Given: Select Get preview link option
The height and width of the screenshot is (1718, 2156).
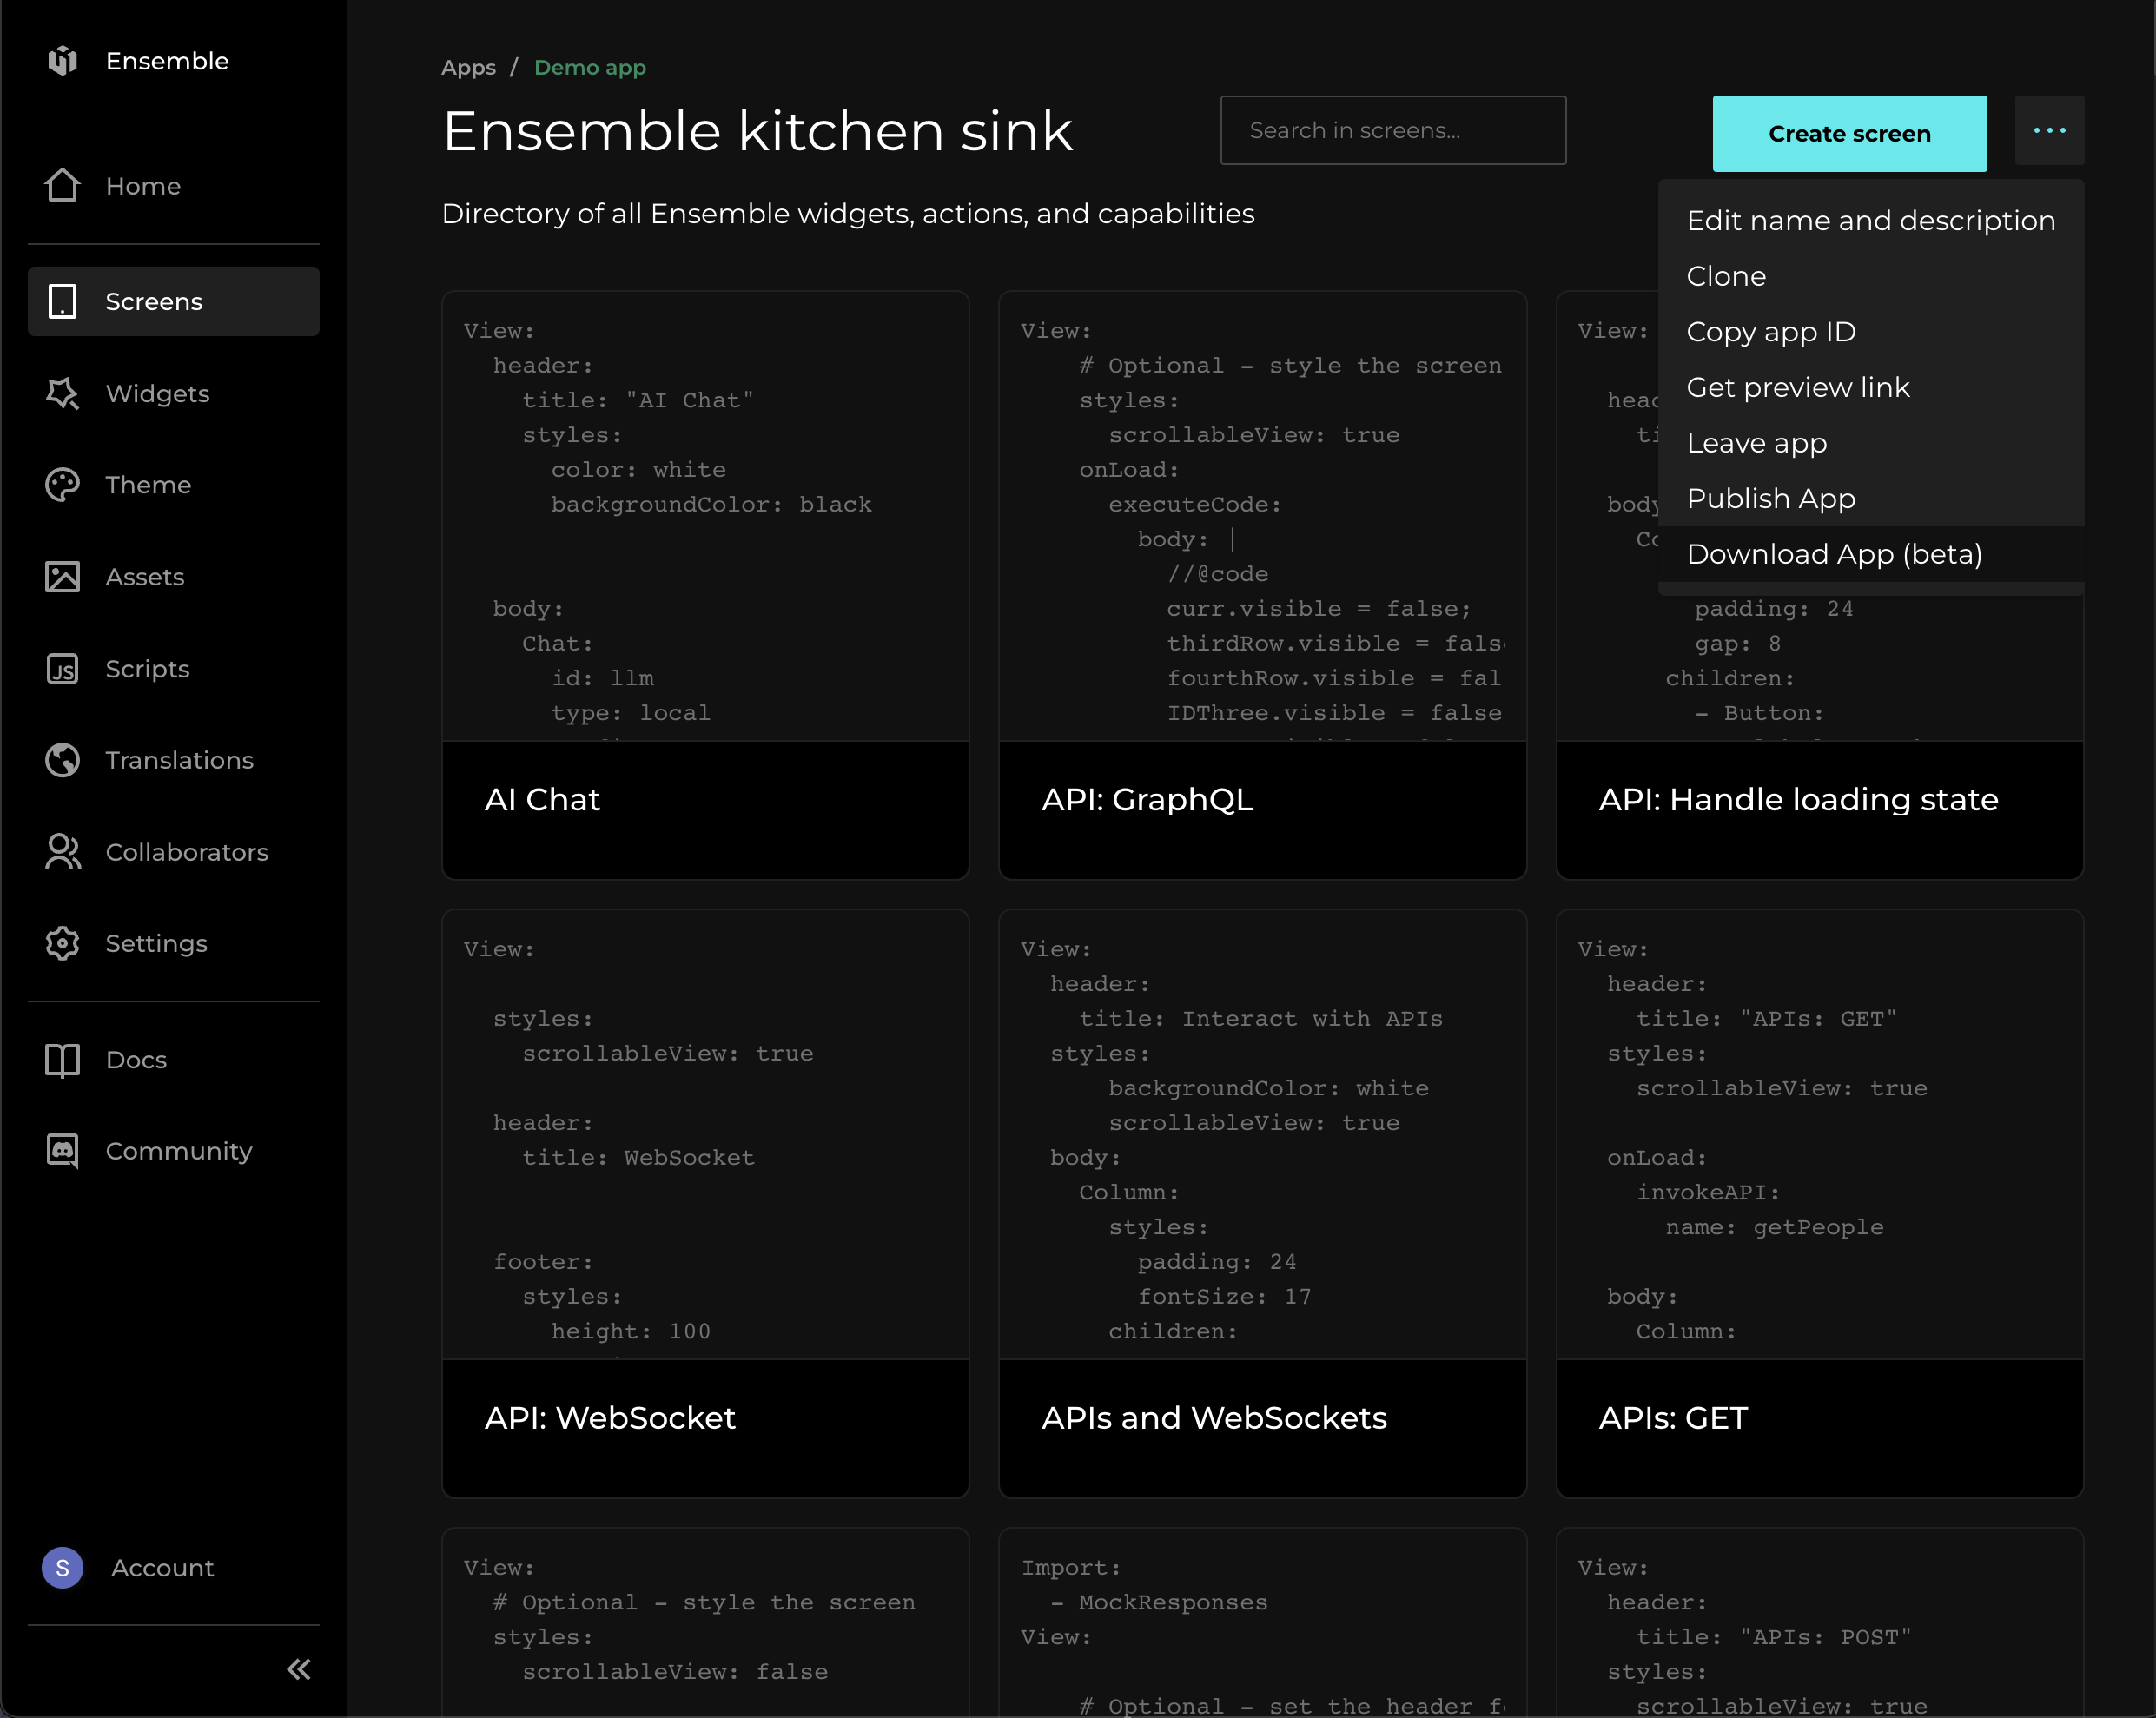Looking at the screenshot, I should (1798, 387).
